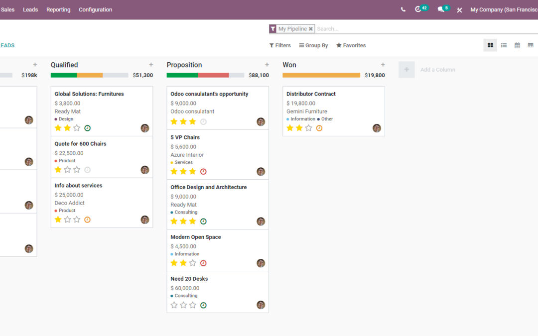Screen dimensions: 538x336
Task: Click the debug tools cross icon in top bar
Action: tap(459, 10)
